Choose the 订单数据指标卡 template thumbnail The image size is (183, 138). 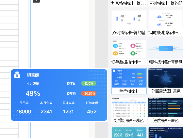(x=129, y=49)
